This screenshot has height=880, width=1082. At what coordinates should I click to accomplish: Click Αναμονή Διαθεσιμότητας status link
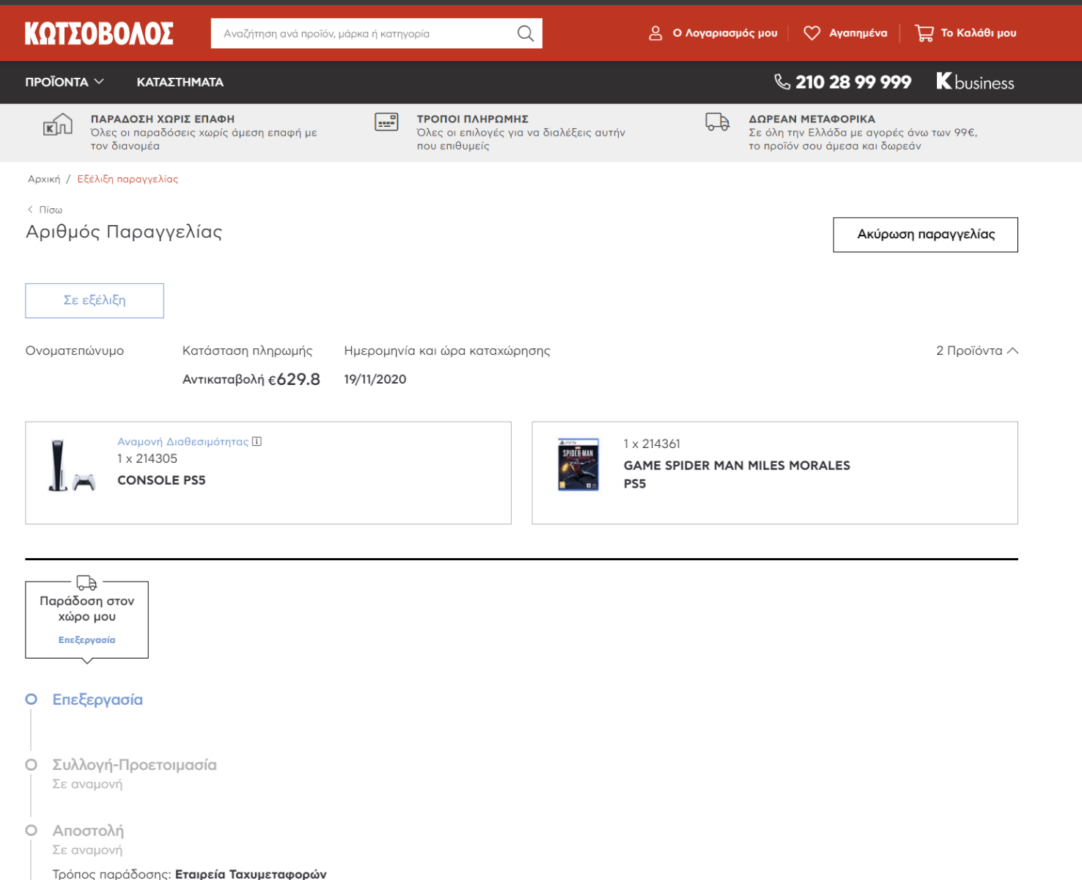point(183,441)
